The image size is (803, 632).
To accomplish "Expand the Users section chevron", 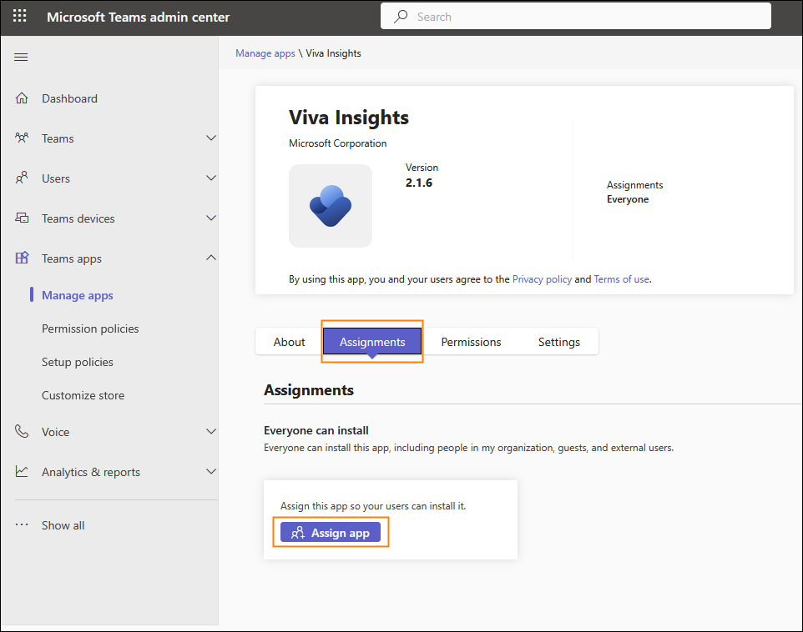I will (211, 178).
